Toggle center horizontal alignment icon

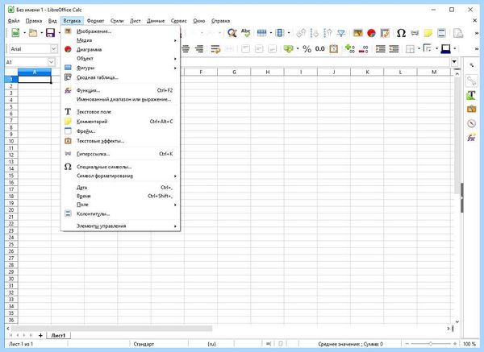click(186, 48)
